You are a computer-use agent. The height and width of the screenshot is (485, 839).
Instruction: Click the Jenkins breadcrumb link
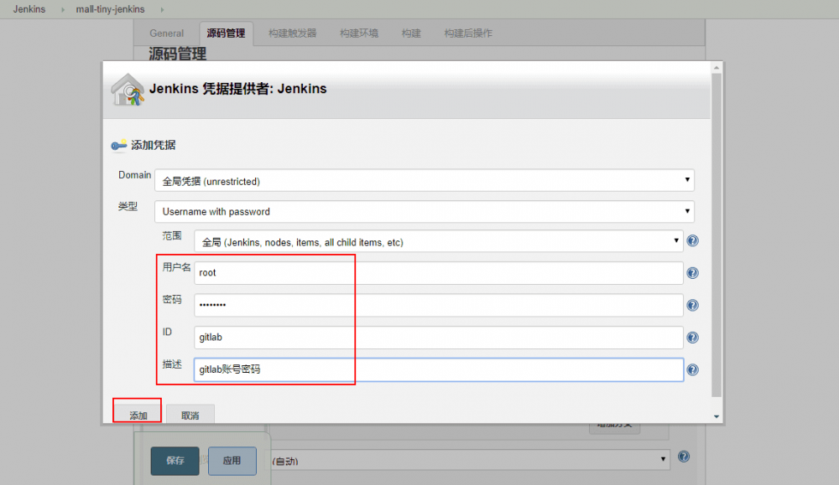point(29,9)
